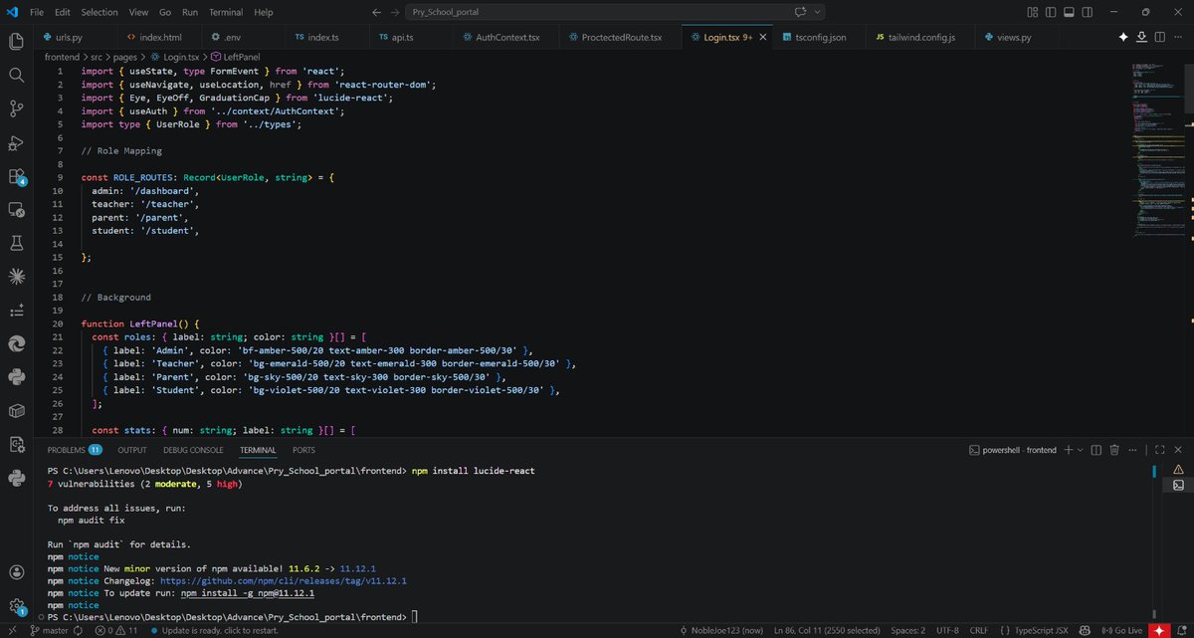
Task: Open the Extensions view with badge
Action: coord(16,176)
